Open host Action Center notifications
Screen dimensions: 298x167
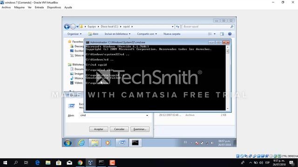292,163
